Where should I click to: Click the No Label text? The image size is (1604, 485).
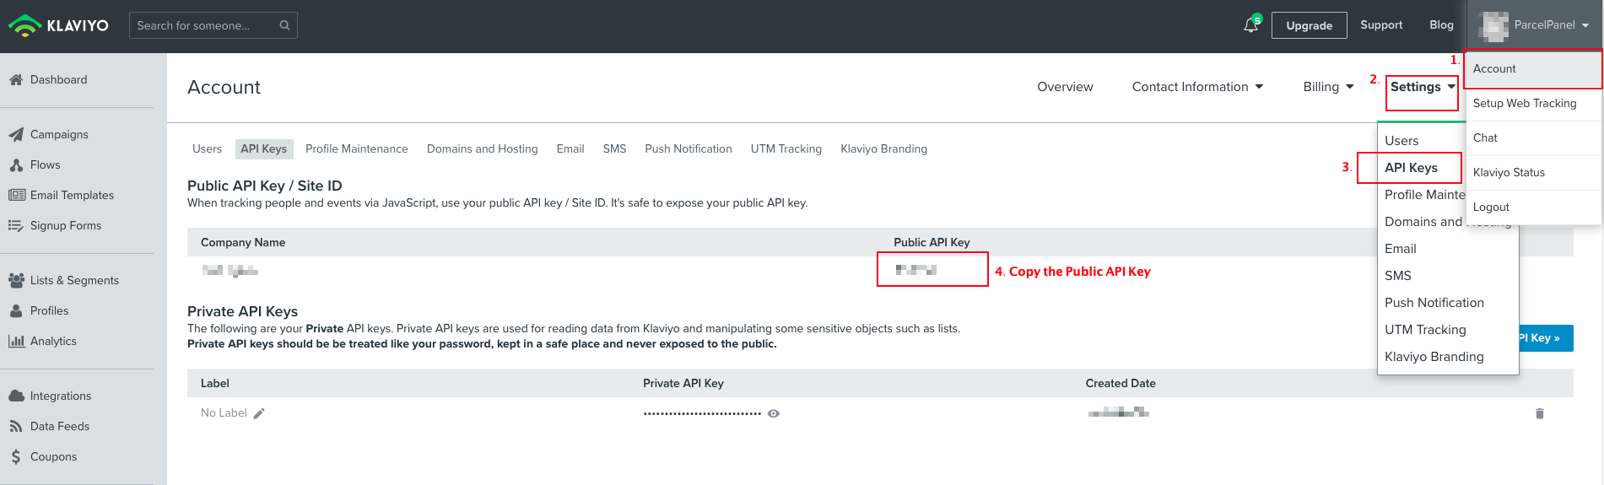[x=224, y=413]
